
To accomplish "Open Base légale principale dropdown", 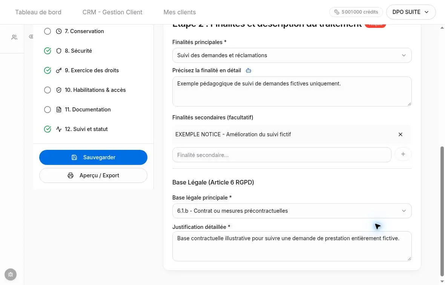I will [292, 211].
